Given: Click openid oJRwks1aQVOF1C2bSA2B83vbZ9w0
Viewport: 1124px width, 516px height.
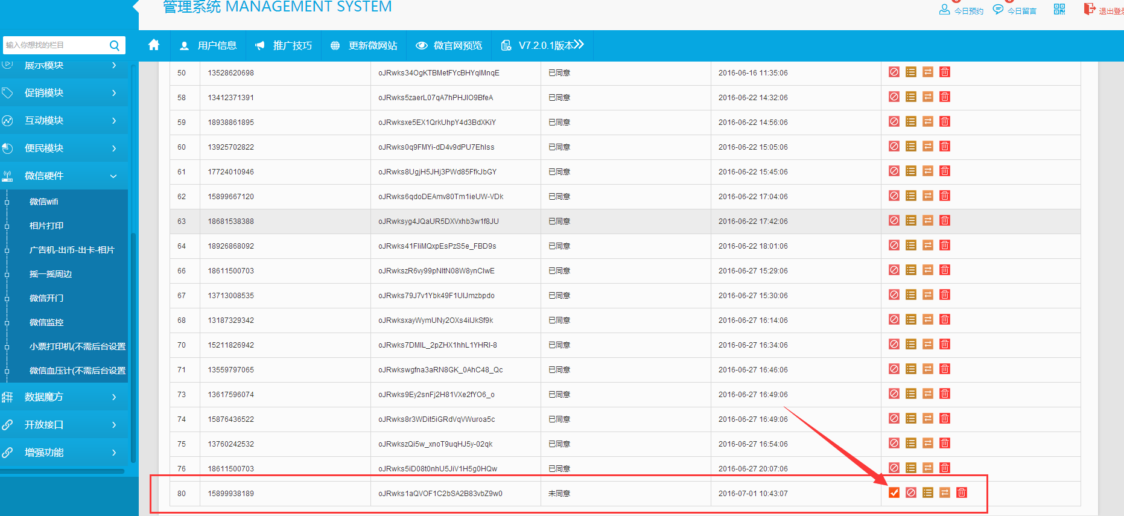Looking at the screenshot, I should click(x=440, y=494).
